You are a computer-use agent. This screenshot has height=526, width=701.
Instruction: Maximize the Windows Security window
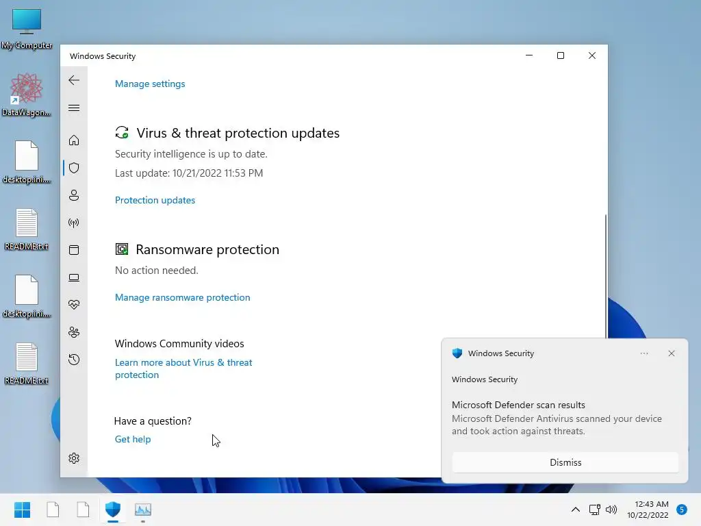[560, 55]
